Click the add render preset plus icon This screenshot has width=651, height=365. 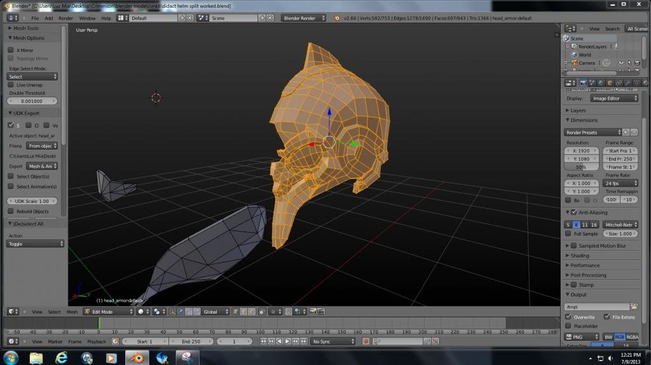[x=626, y=132]
